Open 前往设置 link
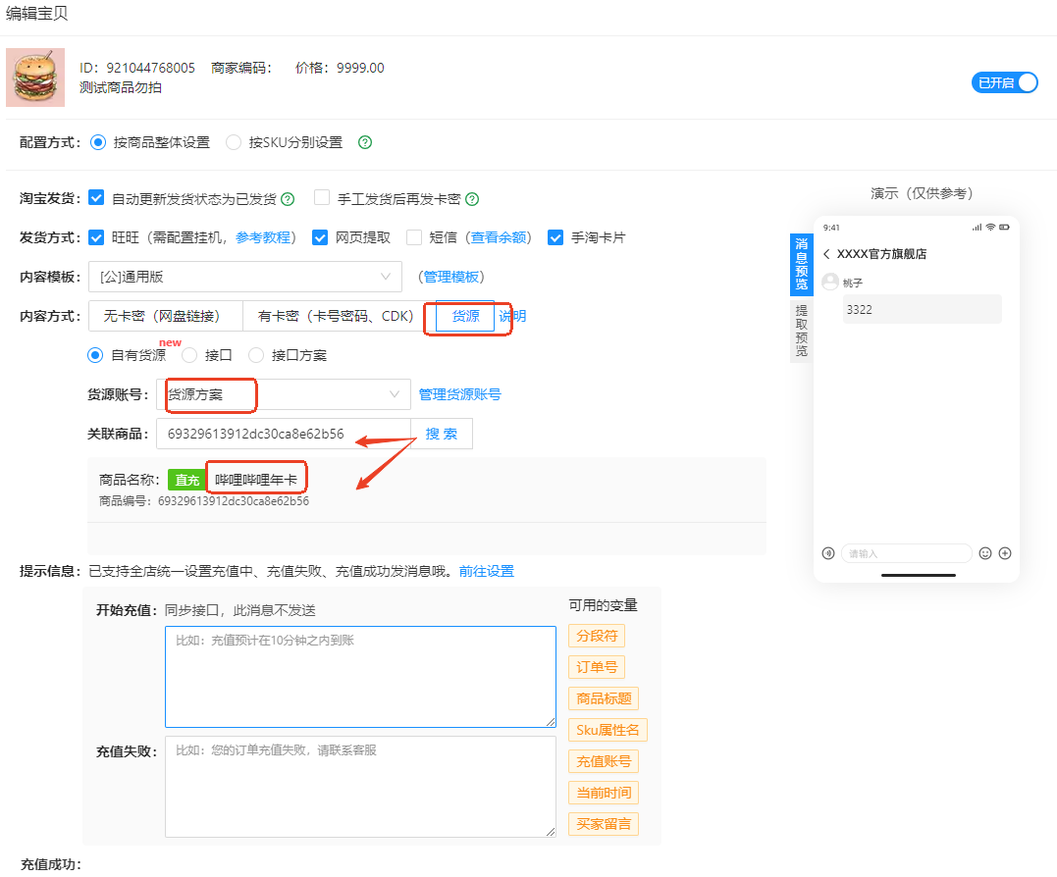This screenshot has height=877, width=1057. tap(487, 571)
